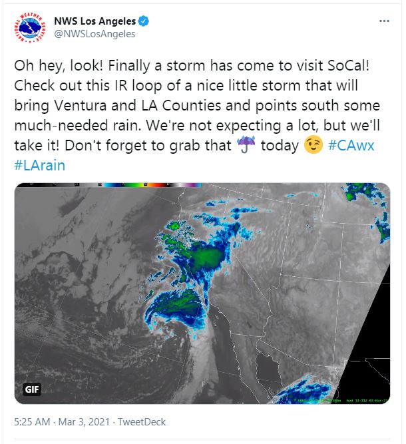Viewport: 406px width, 444px height.
Task: Click the blue verified badge icon
Action: coord(144,21)
